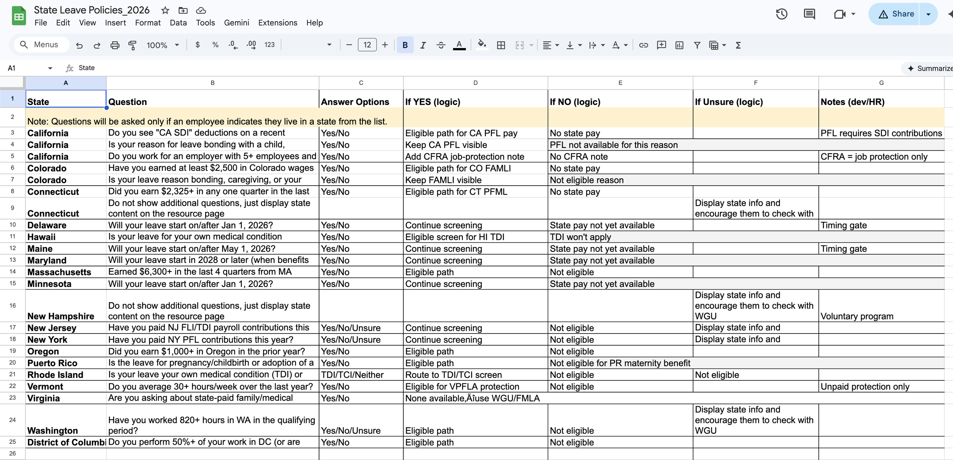
Task: Click the Share button
Action: tap(896, 14)
